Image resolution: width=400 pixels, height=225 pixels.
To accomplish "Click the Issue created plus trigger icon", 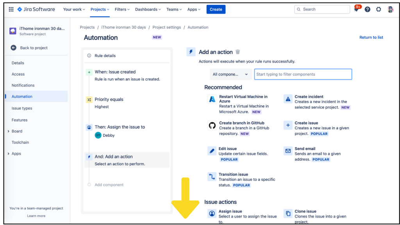I will click(89, 72).
